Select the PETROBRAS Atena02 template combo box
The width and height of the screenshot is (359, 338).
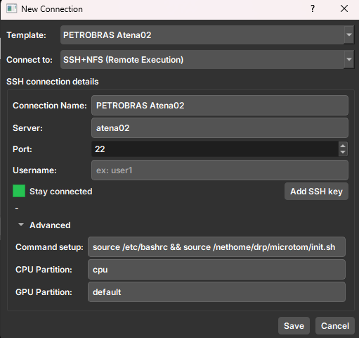(207, 35)
